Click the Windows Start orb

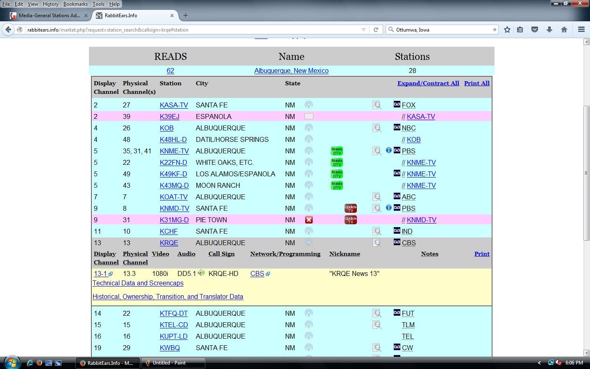pyautogui.click(x=11, y=362)
